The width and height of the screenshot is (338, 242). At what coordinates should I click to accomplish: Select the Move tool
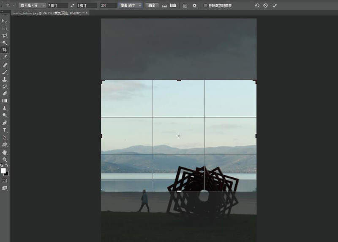(x=5, y=21)
